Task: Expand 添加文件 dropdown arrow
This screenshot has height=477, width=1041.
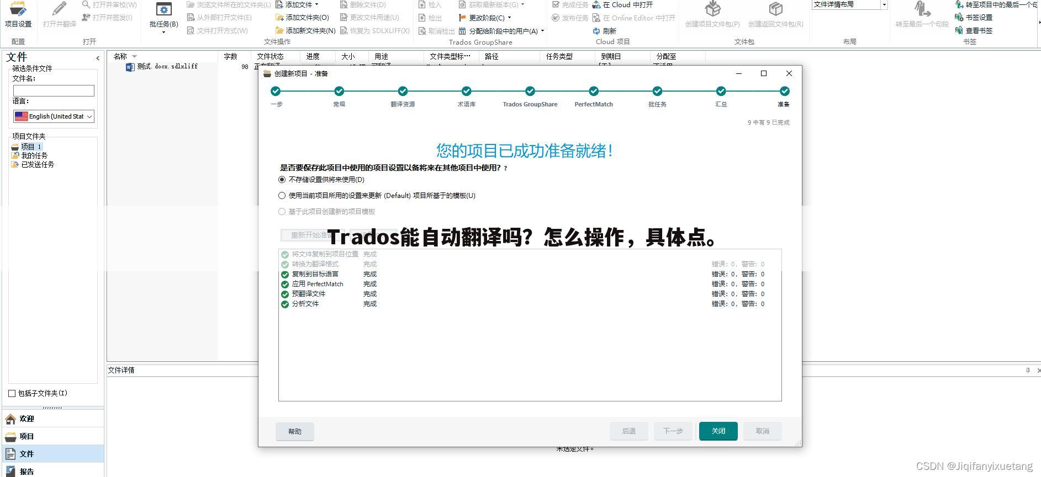Action: (316, 4)
